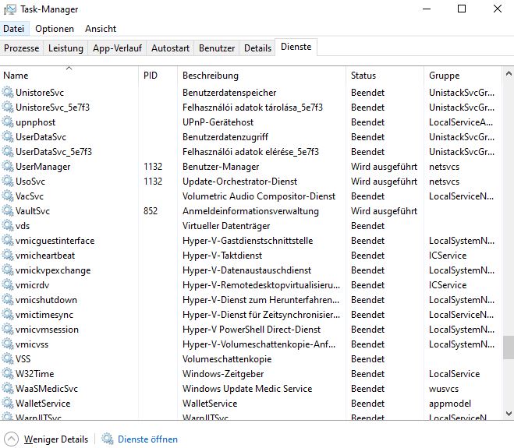Click the service icon of UserManager
Viewport: 514px width, 448px height.
[8, 166]
